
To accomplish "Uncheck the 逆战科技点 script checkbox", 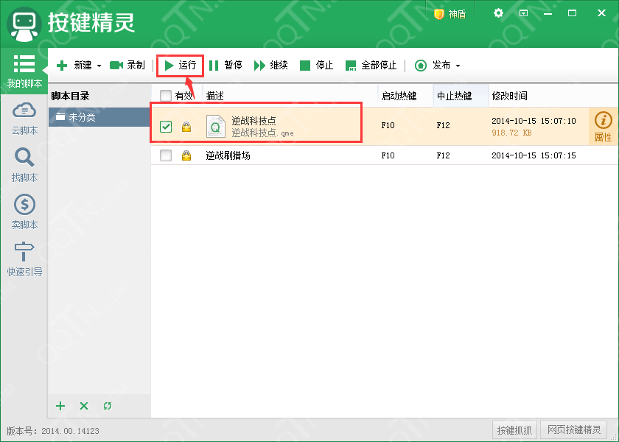I will [x=165, y=125].
